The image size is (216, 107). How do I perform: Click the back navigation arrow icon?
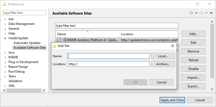point(191,13)
